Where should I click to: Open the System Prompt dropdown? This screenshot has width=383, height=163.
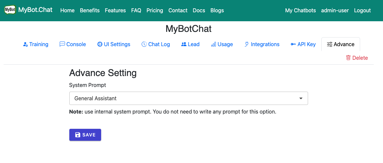pyautogui.click(x=188, y=98)
